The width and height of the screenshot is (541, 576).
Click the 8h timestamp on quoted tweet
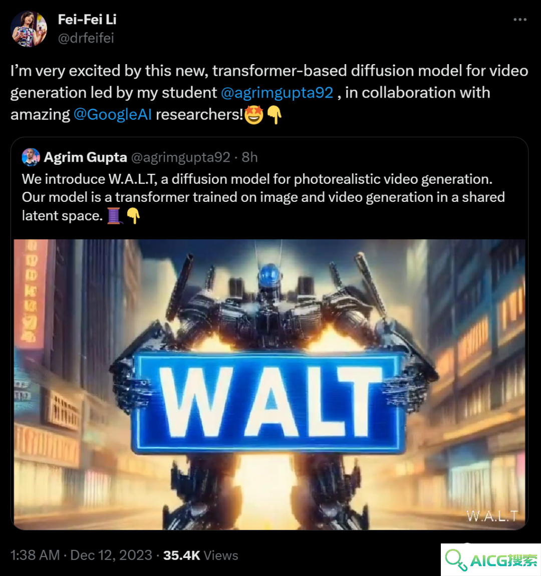tap(250, 157)
